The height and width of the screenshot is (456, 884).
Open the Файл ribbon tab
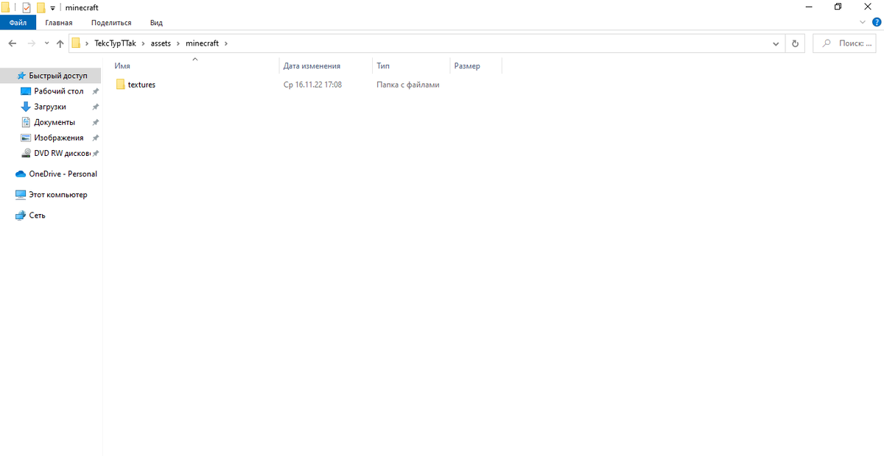click(18, 23)
